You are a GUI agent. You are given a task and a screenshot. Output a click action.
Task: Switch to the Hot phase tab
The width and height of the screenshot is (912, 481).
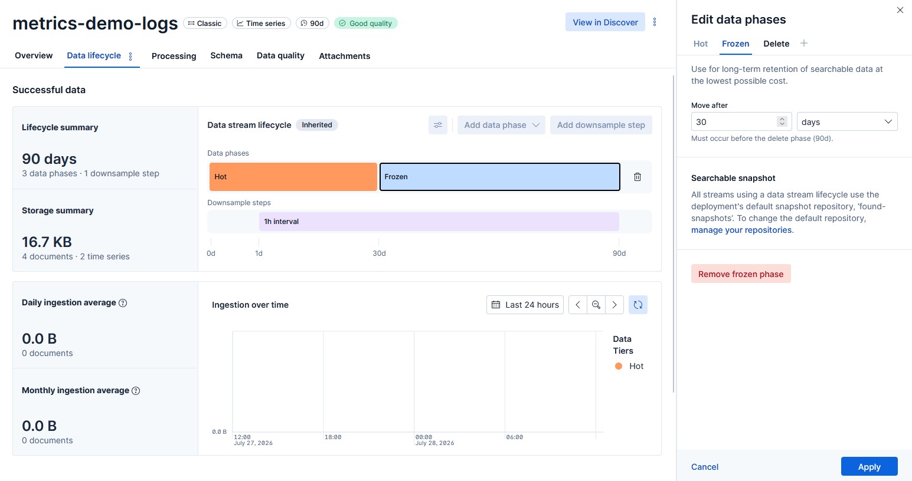click(x=701, y=44)
